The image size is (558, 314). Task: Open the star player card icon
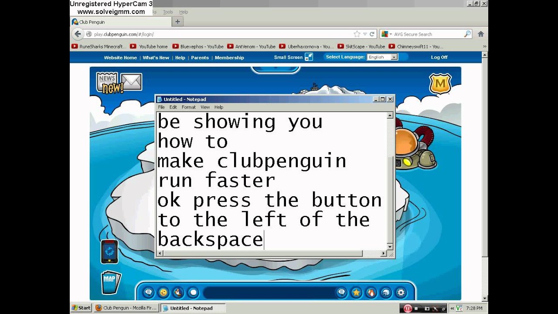point(356,292)
